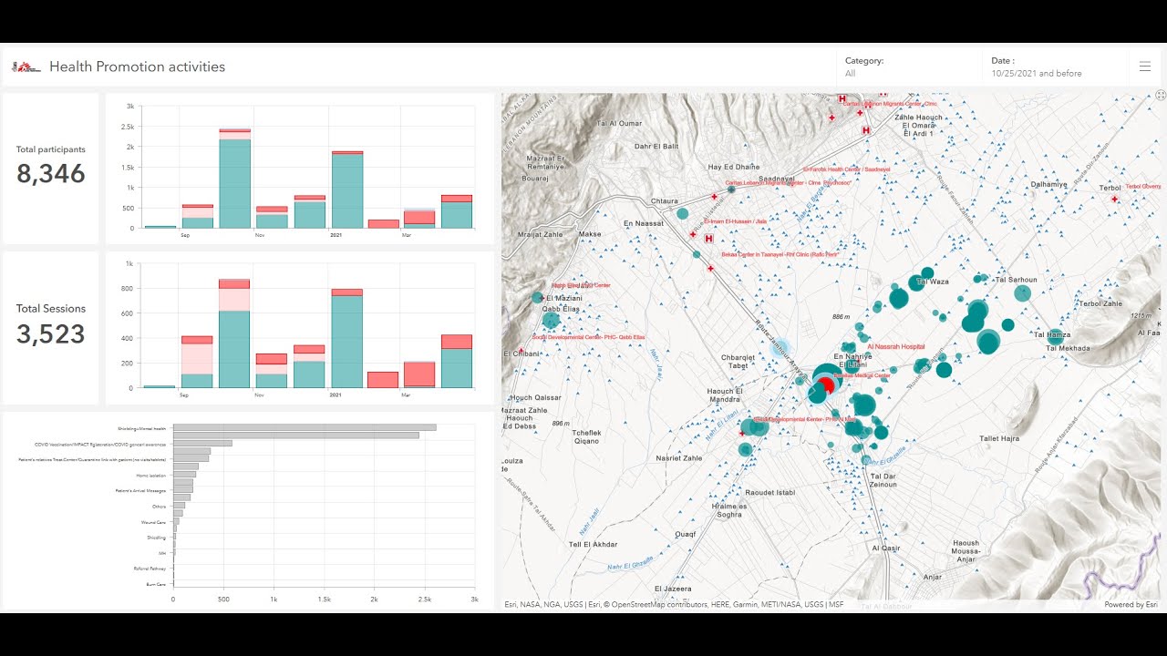Click the Shielding+Mental health bar
This screenshot has width=1167, height=656.
305,427
